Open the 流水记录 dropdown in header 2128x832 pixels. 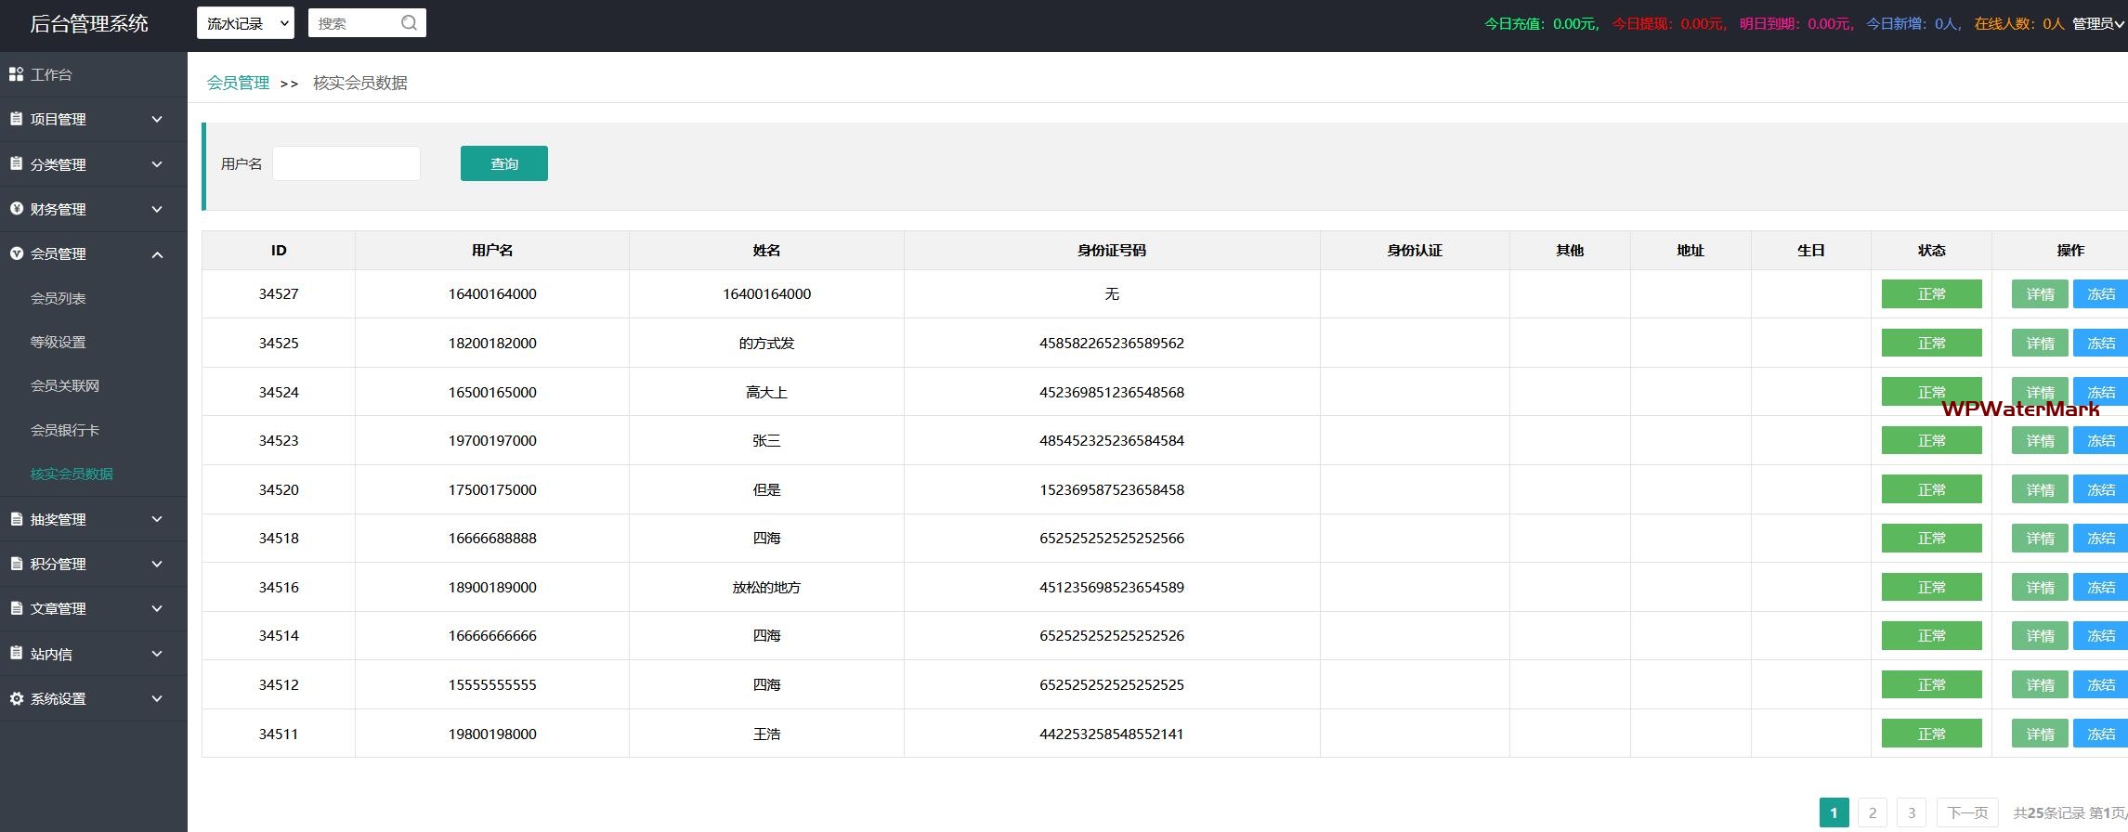245,23
